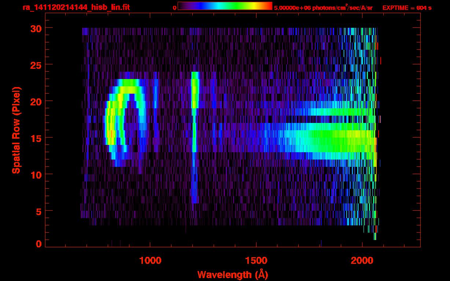Click the y-axis tick label 0
Screen dimensions: 450x281
tap(38, 243)
